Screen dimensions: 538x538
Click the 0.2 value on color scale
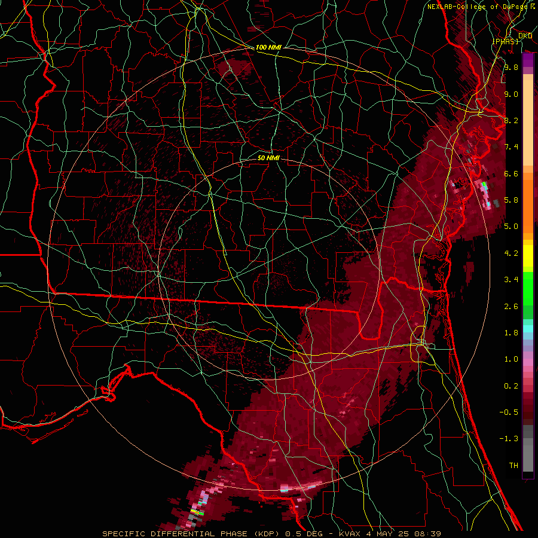pyautogui.click(x=511, y=386)
